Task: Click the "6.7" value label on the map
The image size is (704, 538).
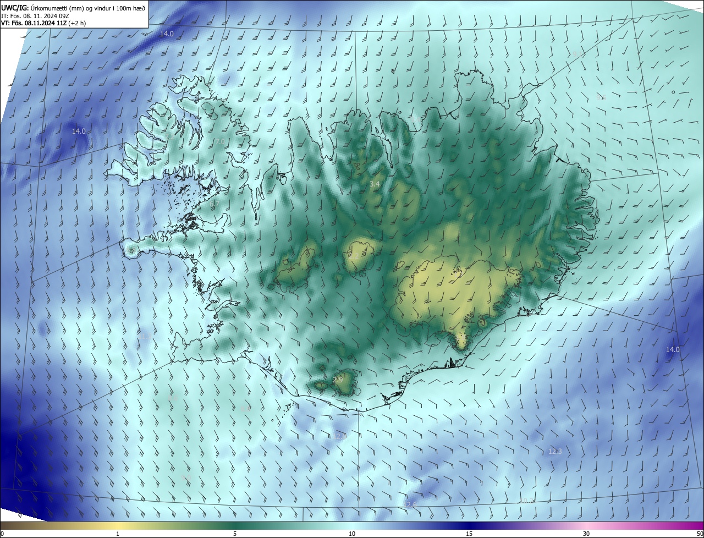Action: (215, 203)
